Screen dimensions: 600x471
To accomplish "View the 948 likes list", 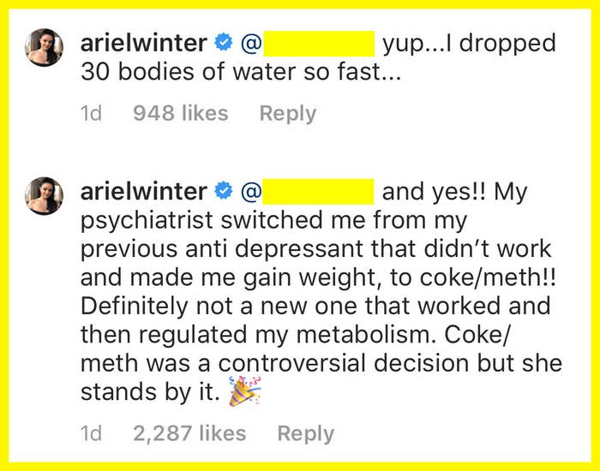I will 181,114.
